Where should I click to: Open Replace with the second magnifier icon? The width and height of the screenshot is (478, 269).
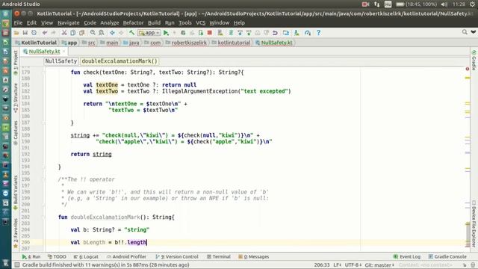pos(102,33)
